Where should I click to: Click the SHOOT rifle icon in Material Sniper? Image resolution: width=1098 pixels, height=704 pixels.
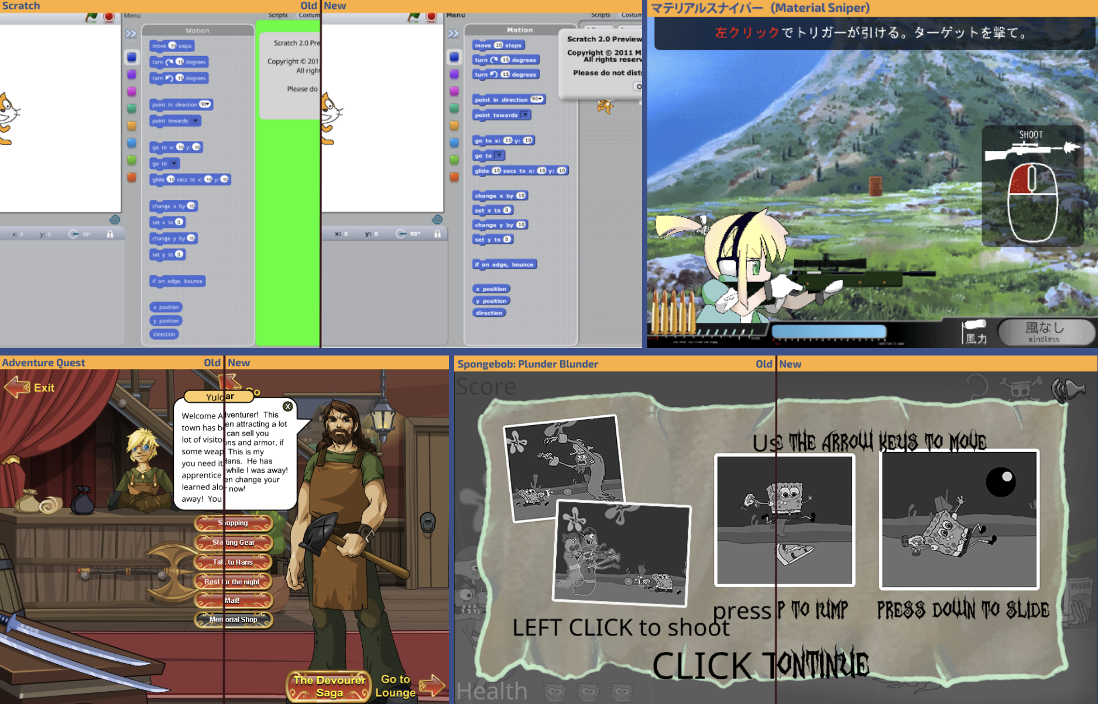click(x=1031, y=151)
